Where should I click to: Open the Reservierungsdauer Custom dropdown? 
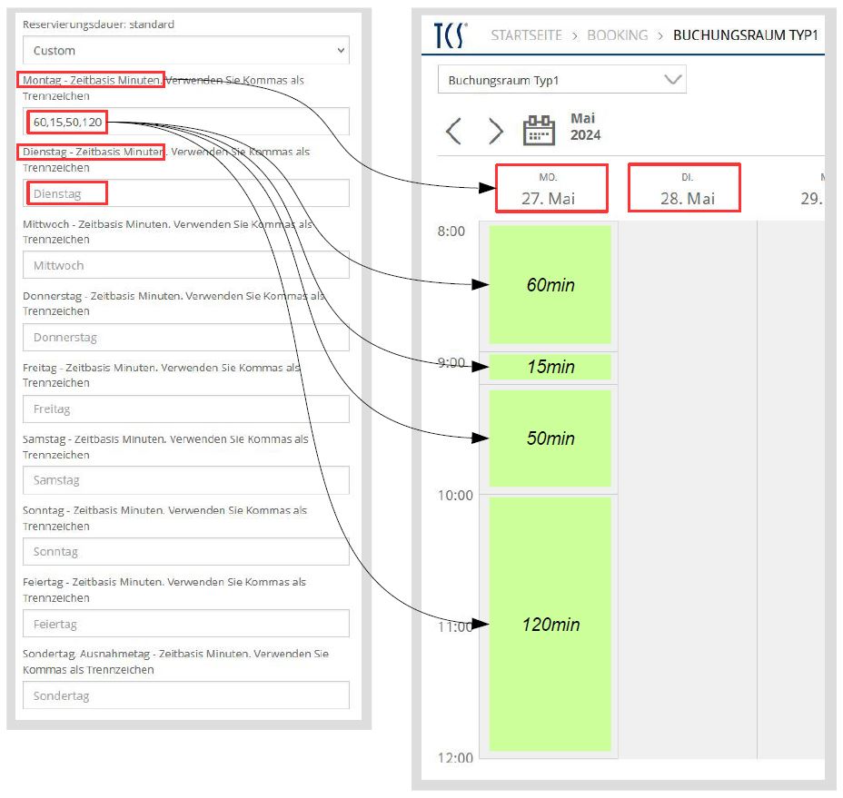click(x=185, y=51)
